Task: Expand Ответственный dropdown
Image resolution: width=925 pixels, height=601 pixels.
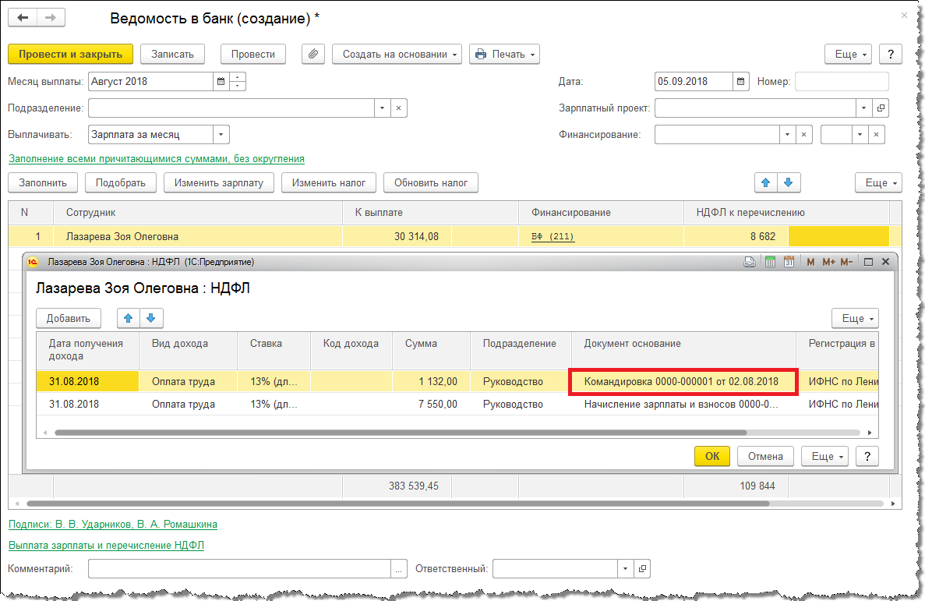Action: click(x=625, y=568)
